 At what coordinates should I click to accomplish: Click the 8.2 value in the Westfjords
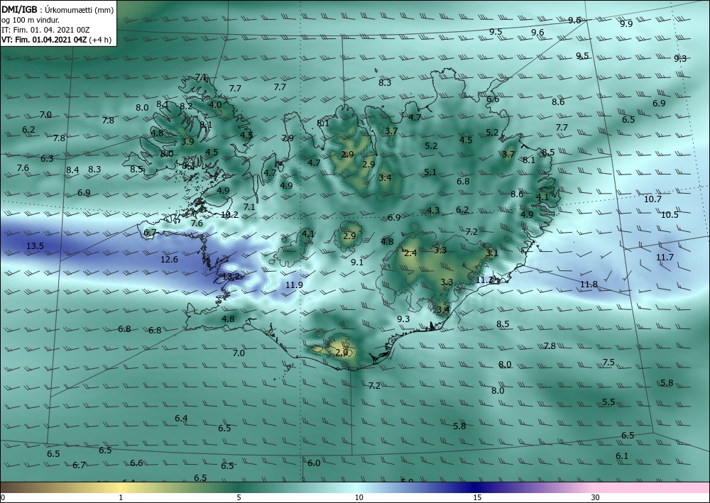(x=186, y=106)
